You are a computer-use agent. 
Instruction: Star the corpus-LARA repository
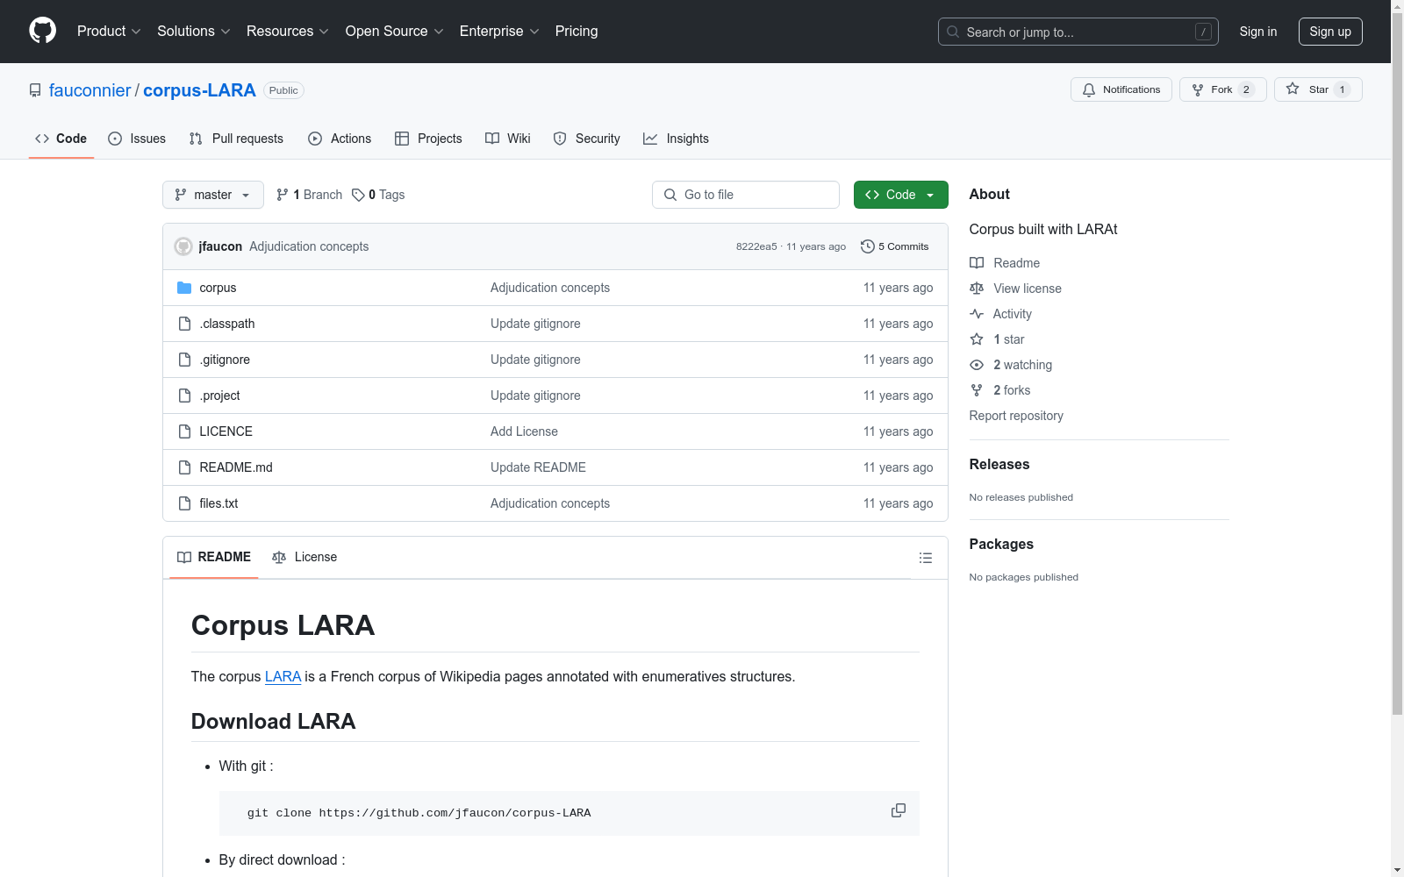coord(1318,89)
